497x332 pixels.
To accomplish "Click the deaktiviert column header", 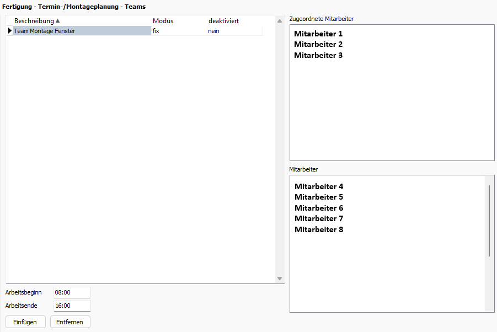I will coord(223,20).
